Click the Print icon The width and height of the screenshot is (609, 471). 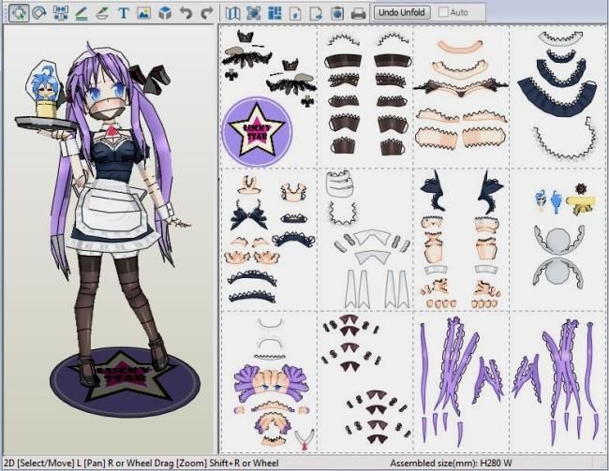pos(358,13)
